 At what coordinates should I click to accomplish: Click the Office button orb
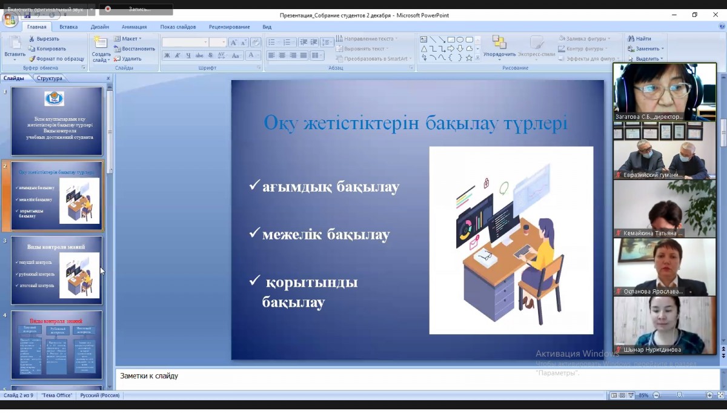10,20
